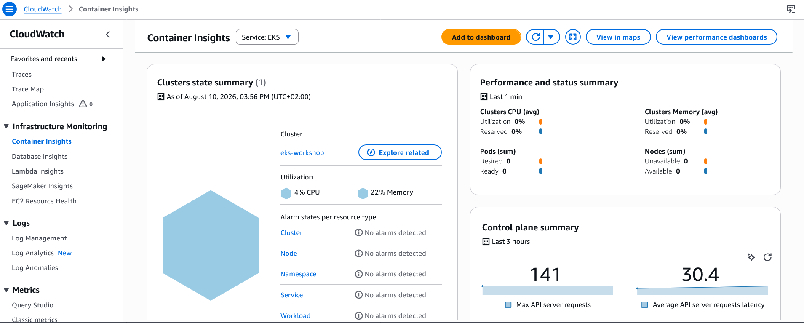The width and height of the screenshot is (804, 323).
Task: Select Container Insights in the sidebar
Action: pos(42,141)
